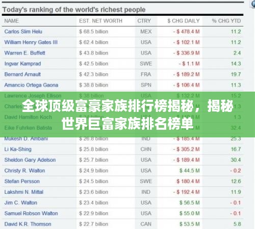Click William Henry Gates III name
This screenshot has height=229, width=255.
[31, 42]
